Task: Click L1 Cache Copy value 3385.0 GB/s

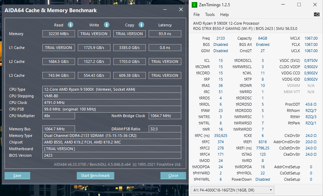Action: [130, 48]
